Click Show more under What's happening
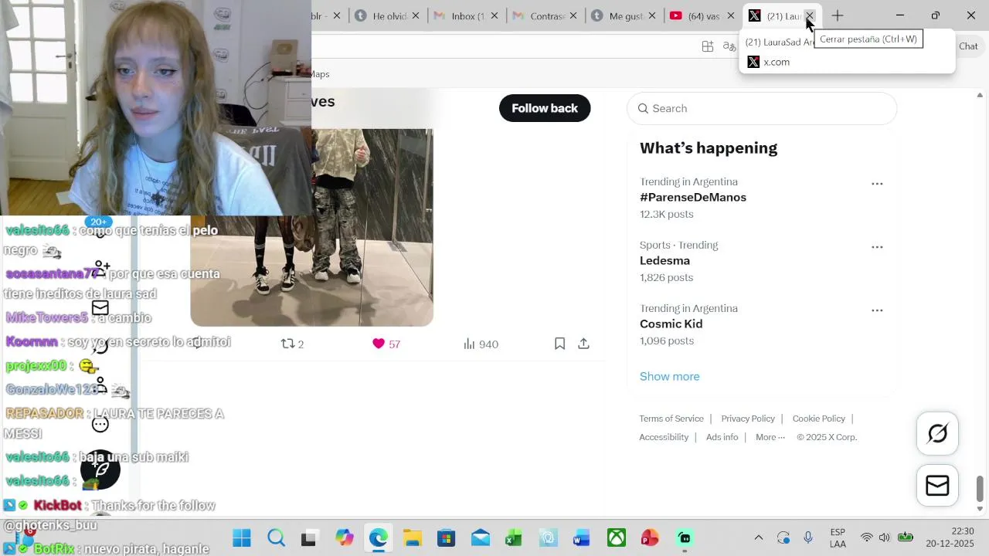Viewport: 989px width, 556px height. 669,376
